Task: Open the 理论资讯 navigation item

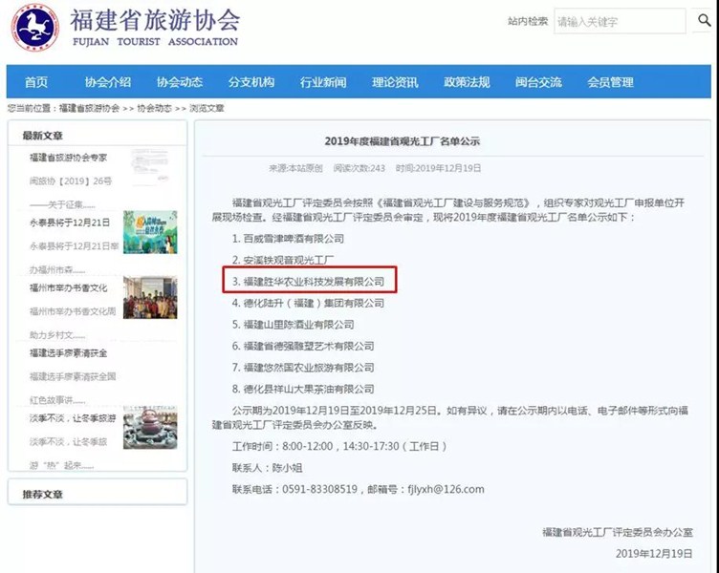Action: pyautogui.click(x=395, y=82)
